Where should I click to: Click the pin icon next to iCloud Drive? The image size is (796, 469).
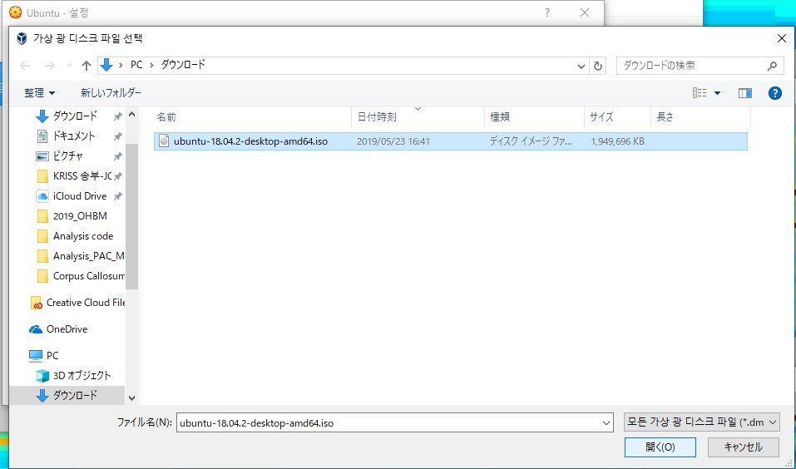[x=118, y=196]
